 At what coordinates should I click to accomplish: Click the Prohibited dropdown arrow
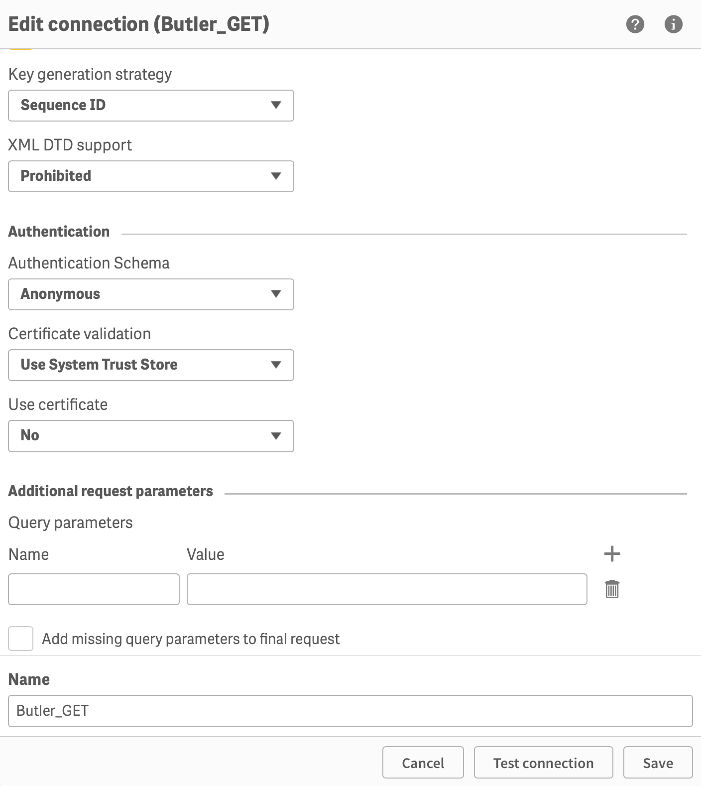tap(276, 176)
